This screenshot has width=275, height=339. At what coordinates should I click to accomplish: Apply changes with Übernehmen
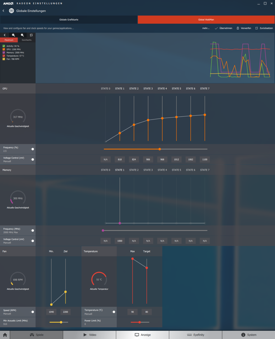pos(224,28)
